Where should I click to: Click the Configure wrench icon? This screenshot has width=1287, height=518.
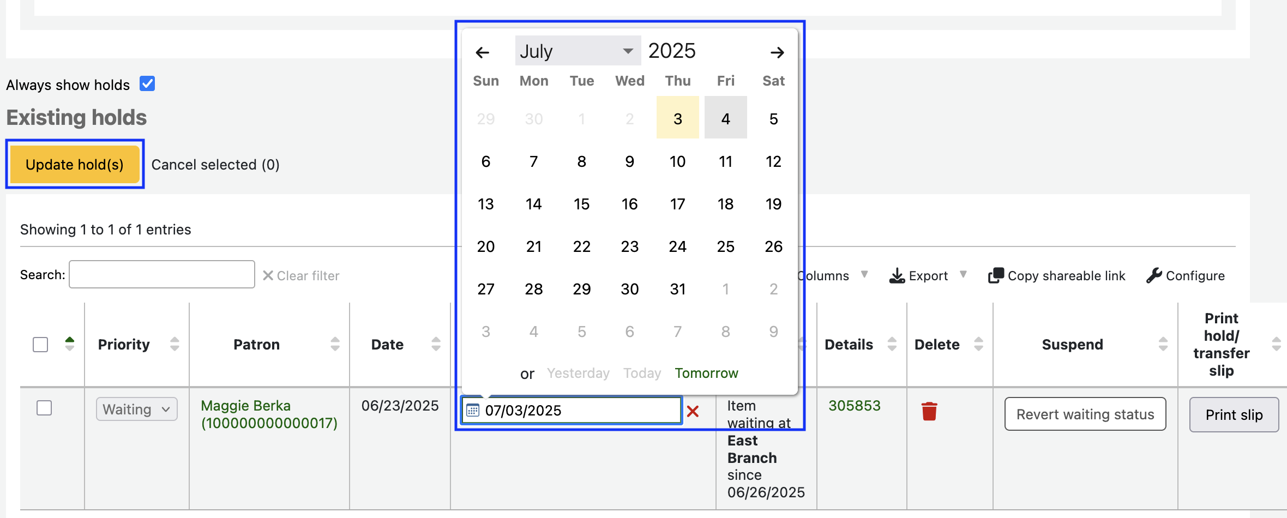pos(1153,276)
